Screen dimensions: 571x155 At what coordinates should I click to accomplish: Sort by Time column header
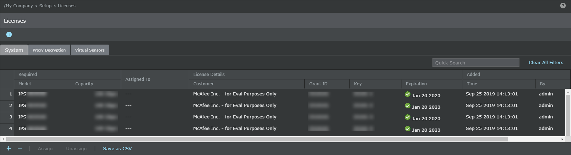pos(499,84)
